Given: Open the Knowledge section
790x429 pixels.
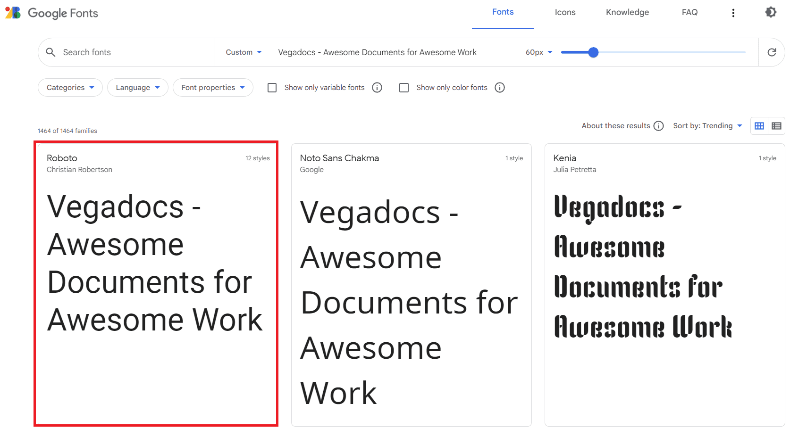Looking at the screenshot, I should coord(627,12).
